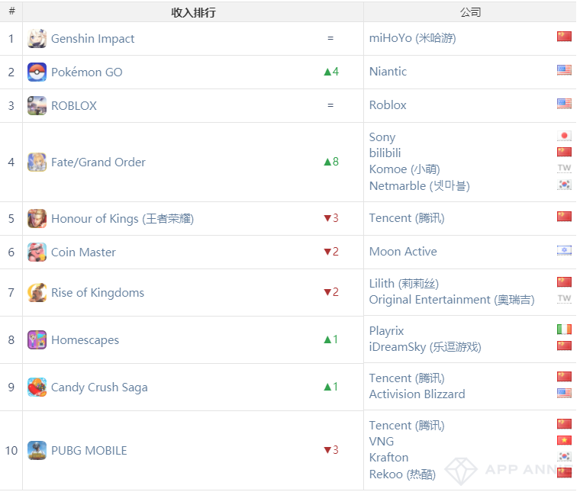The height and width of the screenshot is (492, 580).
Task: Open the ROBLOX game link
Action: pyautogui.click(x=73, y=106)
